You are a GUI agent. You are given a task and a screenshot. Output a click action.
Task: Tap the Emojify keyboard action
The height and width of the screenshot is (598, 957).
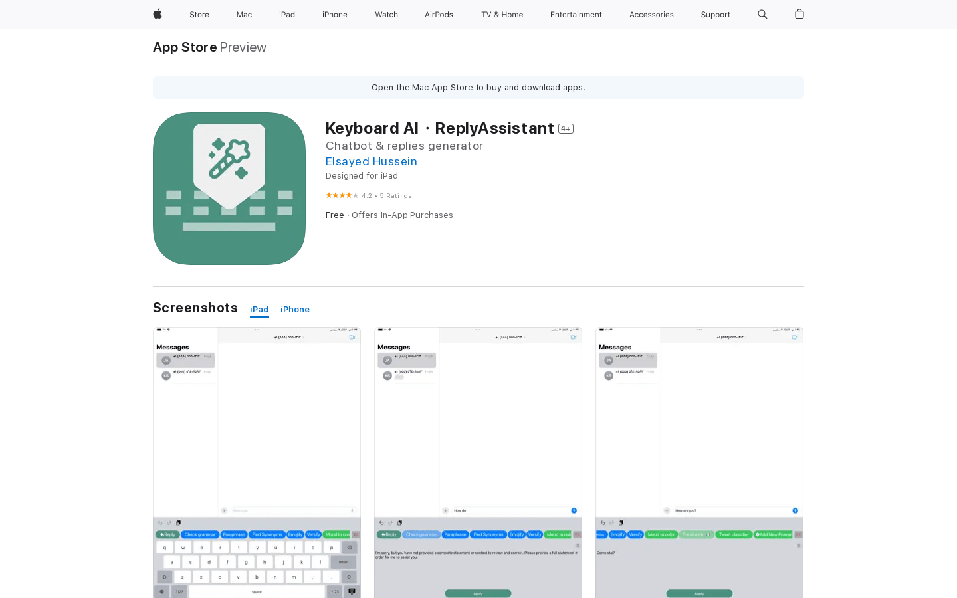coord(295,534)
